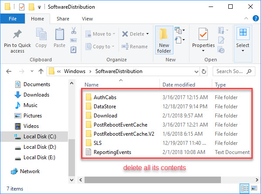Go back with the left arrow
Image resolution: width=261 pixels, height=194 pixels.
pyautogui.click(x=9, y=71)
